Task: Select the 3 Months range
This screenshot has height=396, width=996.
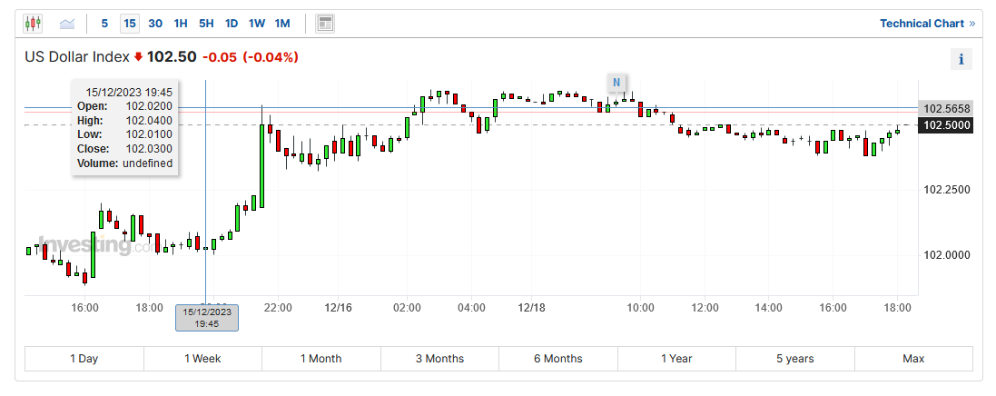Action: click(440, 359)
